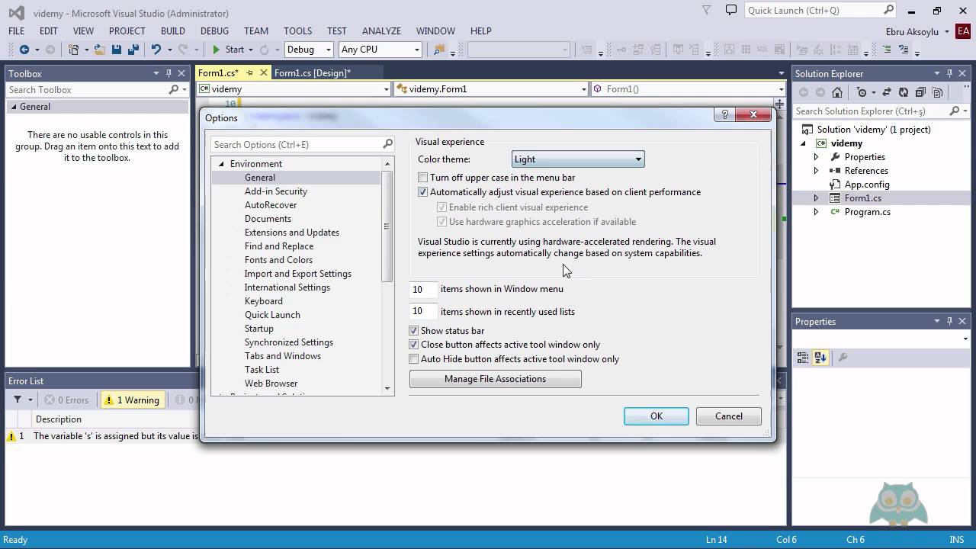Click Pending Changes Filter clock icon
Image resolution: width=976 pixels, height=549 pixels.
pyautogui.click(x=862, y=92)
